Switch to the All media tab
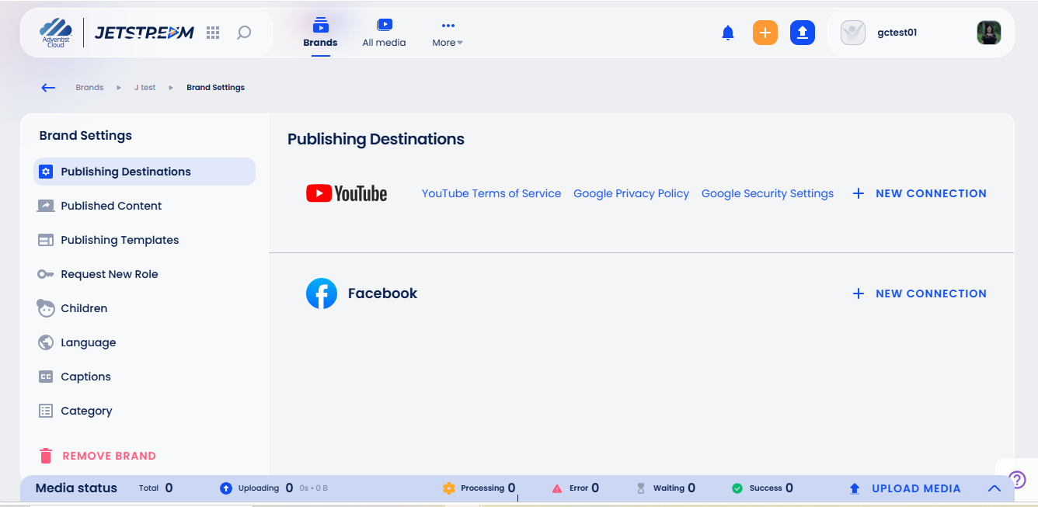Viewport: 1038px width, 507px height. point(384,34)
